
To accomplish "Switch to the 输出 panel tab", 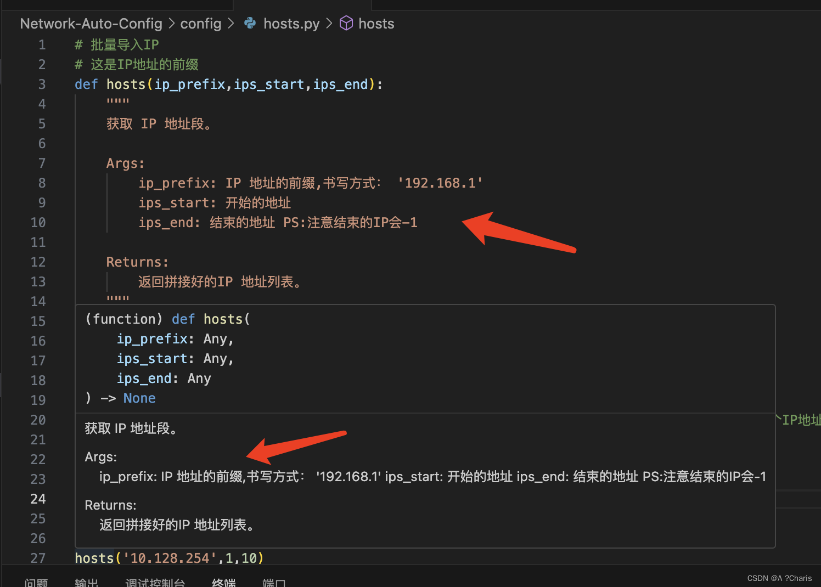I will pyautogui.click(x=87, y=582).
